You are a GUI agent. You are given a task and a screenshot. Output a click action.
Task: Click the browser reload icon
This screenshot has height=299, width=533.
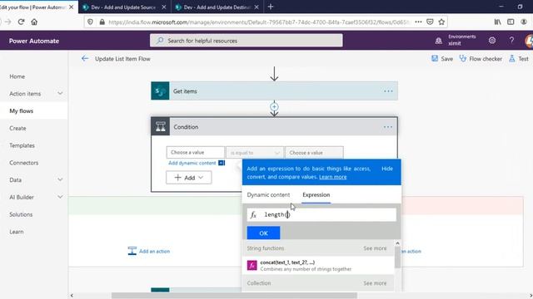(x=21, y=22)
